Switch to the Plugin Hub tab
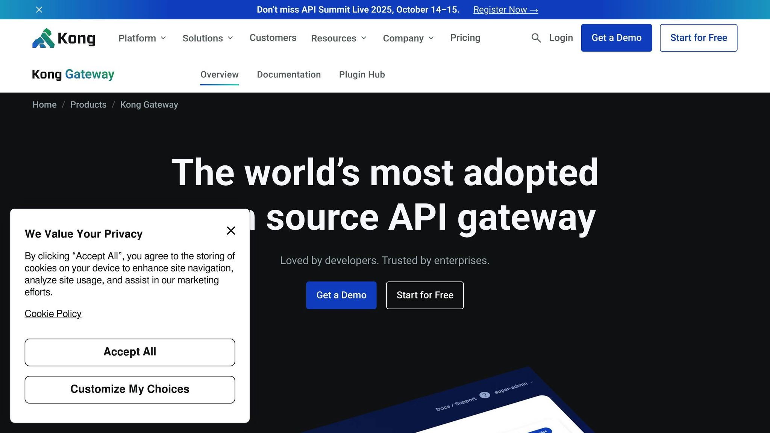 tap(362, 74)
